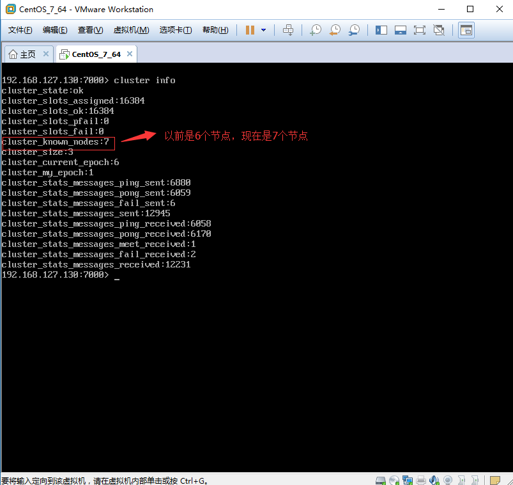Viewport: 513px width, 485px height.
Task: Take a snapshot of the virtual machine
Action: click(x=316, y=30)
